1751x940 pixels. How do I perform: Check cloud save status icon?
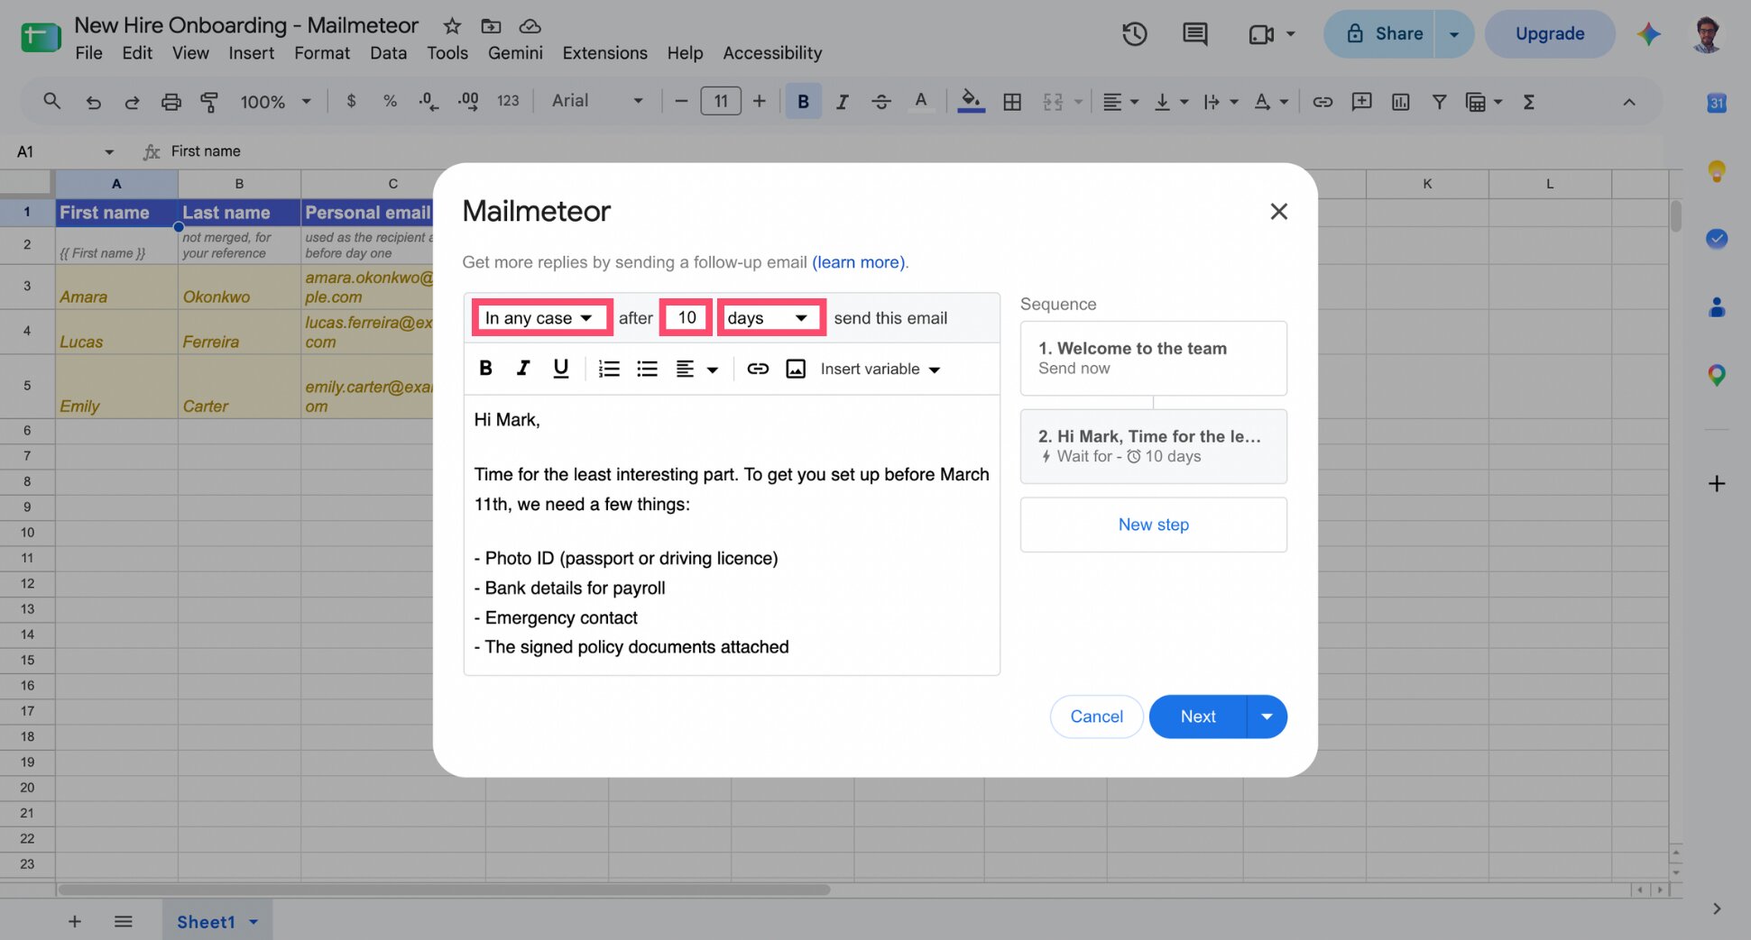[530, 26]
